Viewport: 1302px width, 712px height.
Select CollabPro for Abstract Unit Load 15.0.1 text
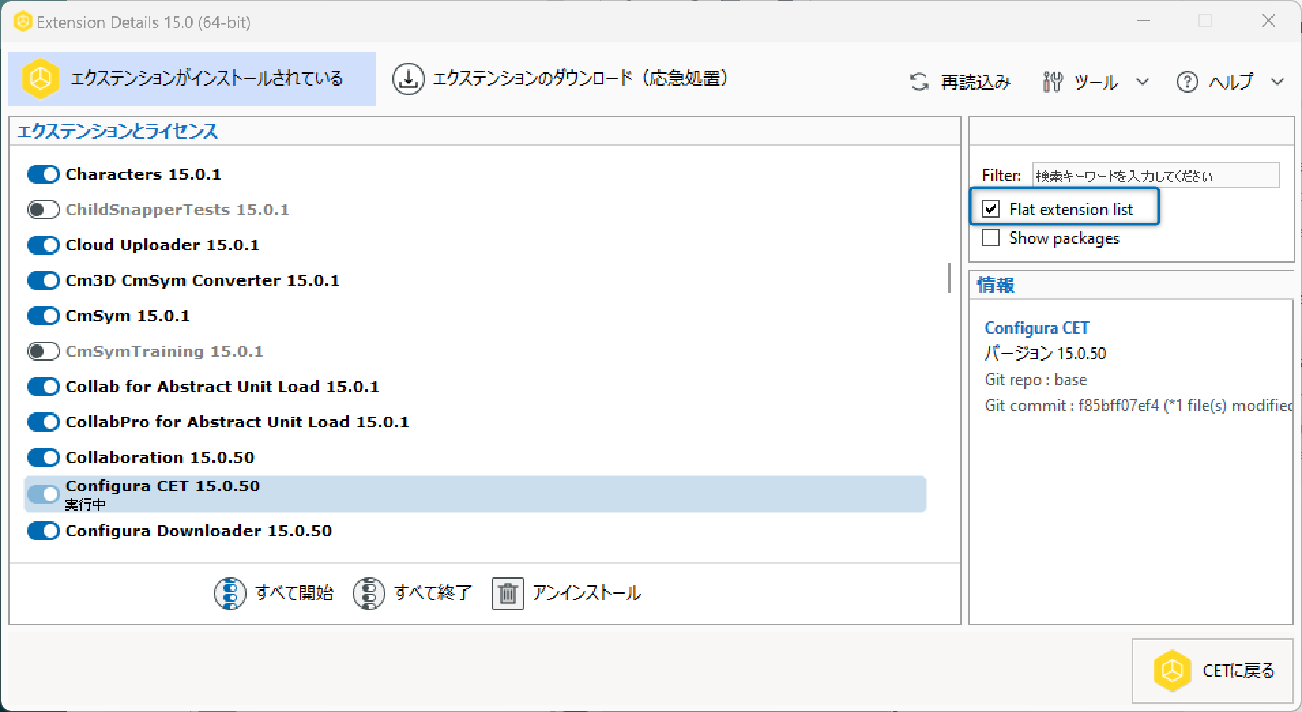coord(237,422)
